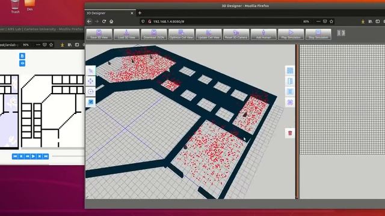This screenshot has width=385, height=216.
Task: Click the window panel icon in right sidebar
Action: pyautogui.click(x=290, y=92)
